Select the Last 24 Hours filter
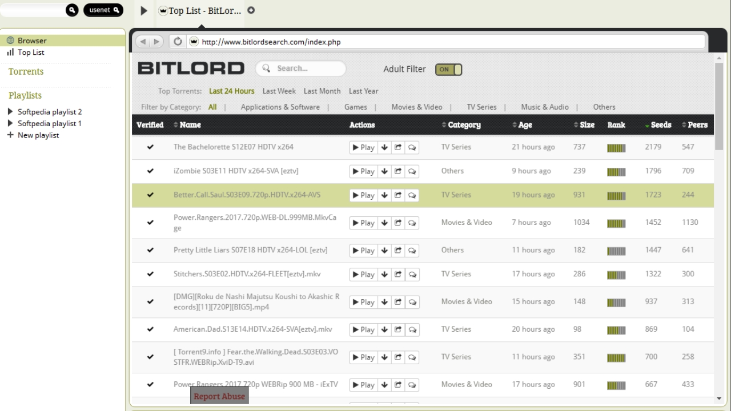The width and height of the screenshot is (731, 411). (x=231, y=91)
